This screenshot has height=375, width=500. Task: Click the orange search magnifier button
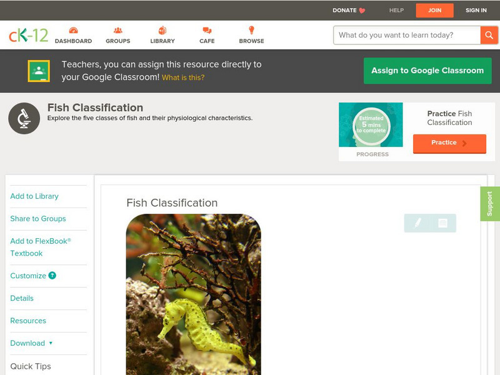489,35
